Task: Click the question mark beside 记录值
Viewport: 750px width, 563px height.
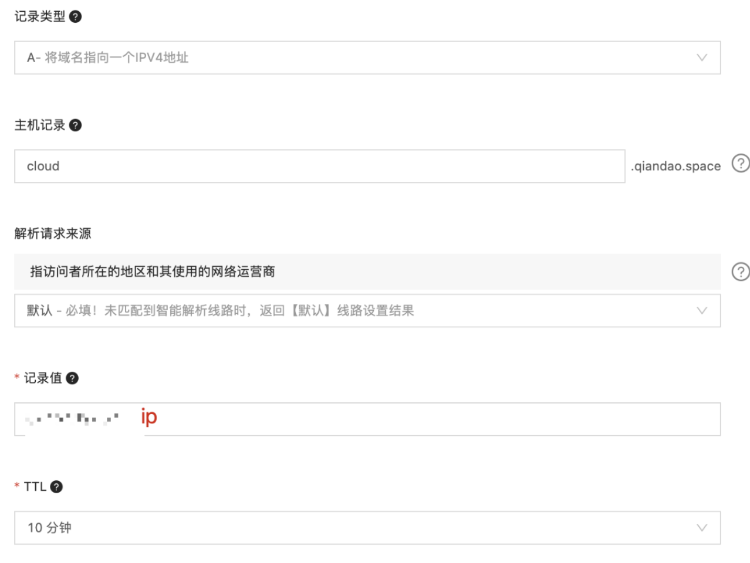Action: click(72, 378)
